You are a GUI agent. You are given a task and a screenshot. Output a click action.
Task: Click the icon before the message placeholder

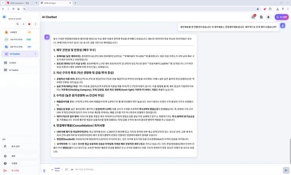(x=72, y=170)
